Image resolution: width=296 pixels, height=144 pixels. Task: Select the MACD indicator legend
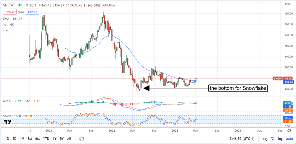8,101
